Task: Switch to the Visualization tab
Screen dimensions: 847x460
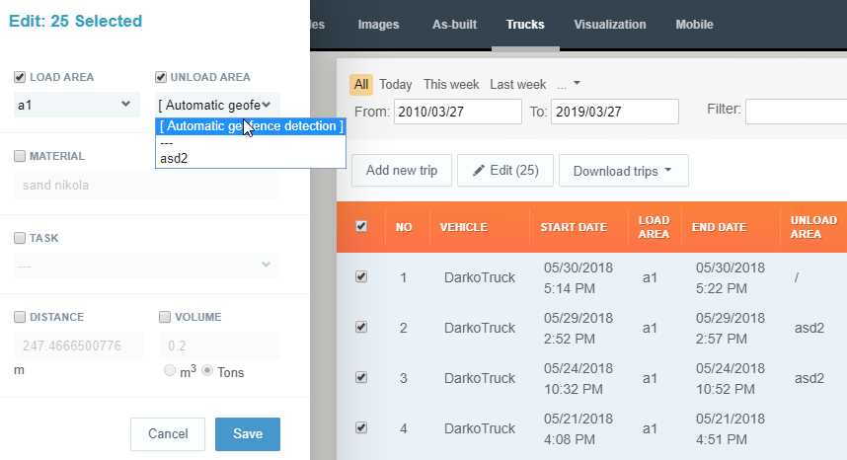Action: pos(610,25)
